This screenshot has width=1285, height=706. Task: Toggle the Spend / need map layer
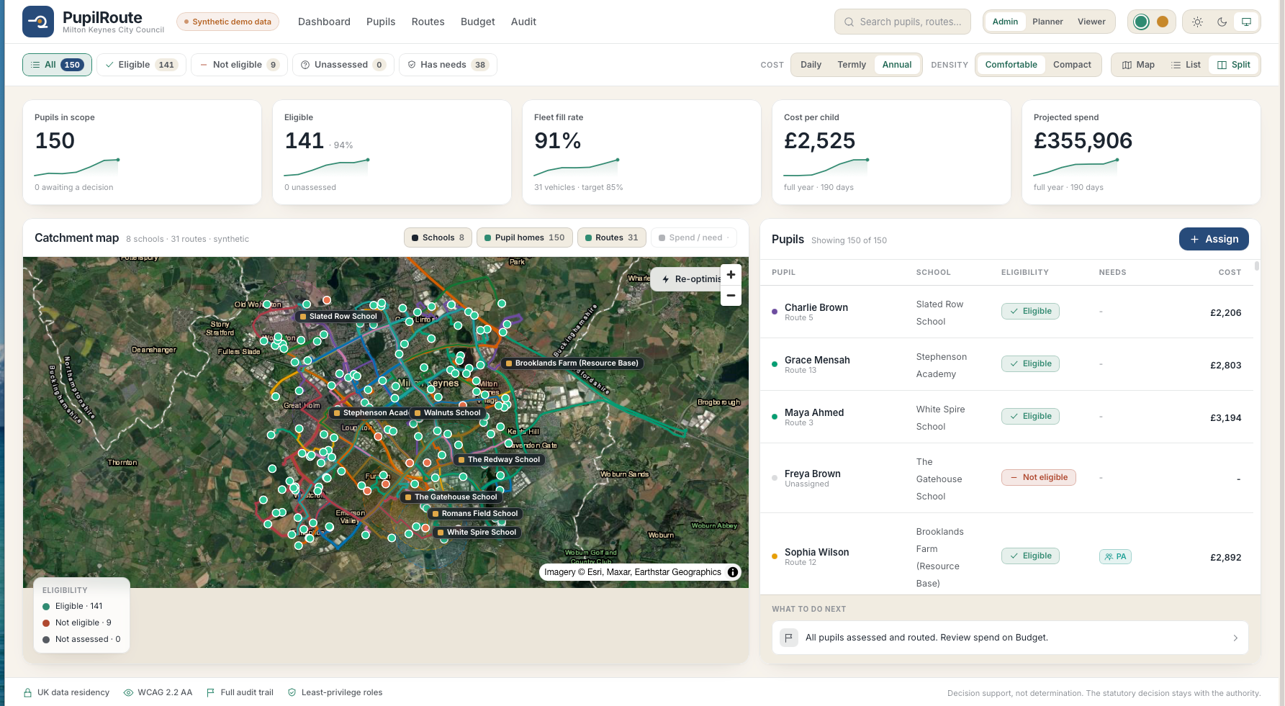[x=694, y=237]
